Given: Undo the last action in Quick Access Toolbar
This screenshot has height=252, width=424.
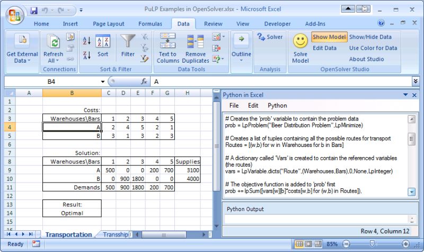Looking at the screenshot, I should [45, 11].
